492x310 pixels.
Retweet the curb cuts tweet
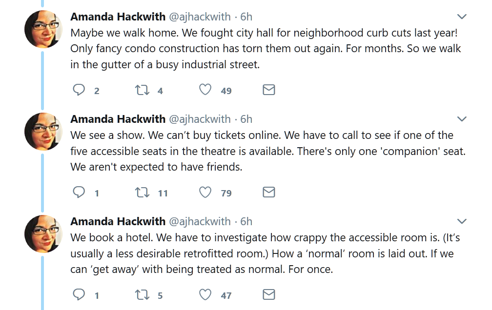click(x=141, y=90)
